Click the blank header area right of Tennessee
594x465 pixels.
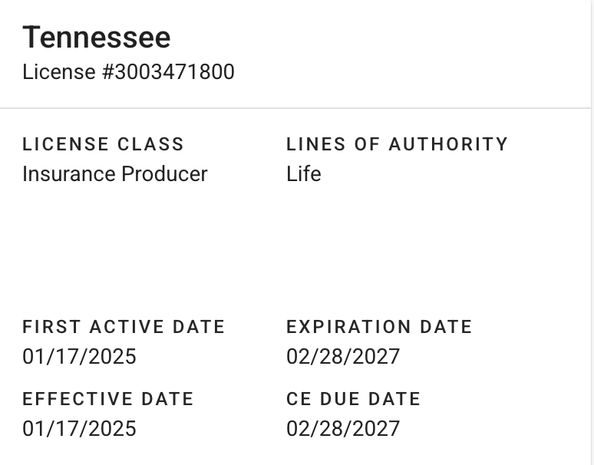[x=384, y=38]
